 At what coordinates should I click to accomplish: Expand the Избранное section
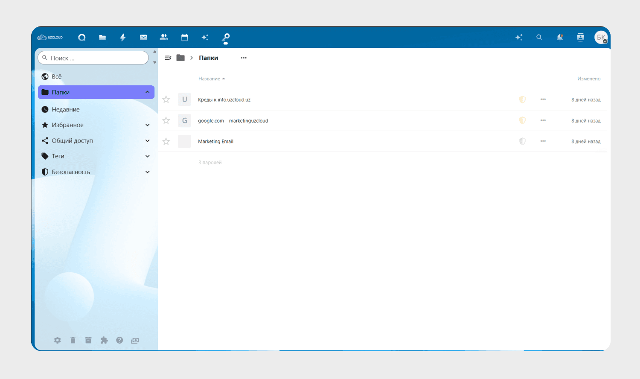tap(147, 125)
